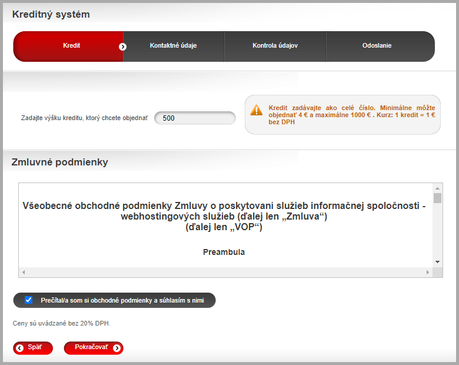Uncheck the terms agreement checkbox
459x365 pixels.
coord(28,300)
